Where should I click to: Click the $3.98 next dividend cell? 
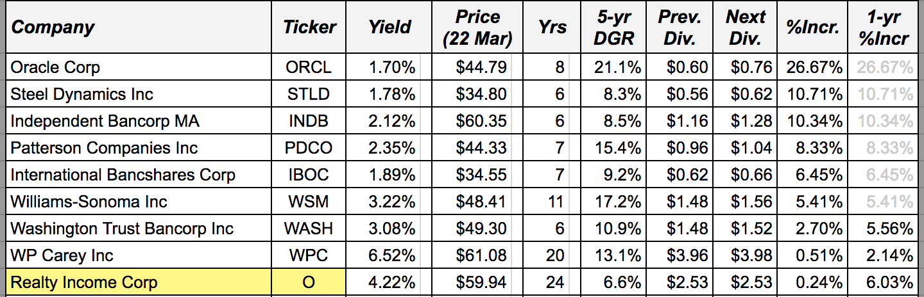(x=745, y=255)
